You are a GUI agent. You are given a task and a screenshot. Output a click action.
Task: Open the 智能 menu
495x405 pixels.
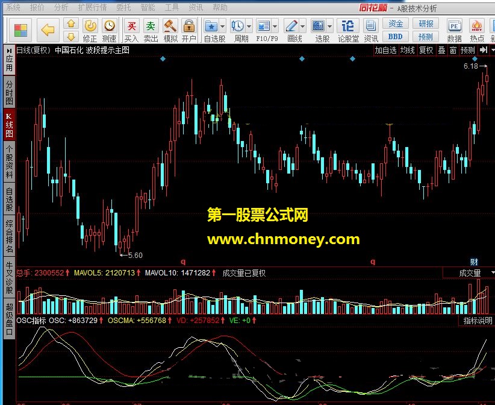[x=148, y=7]
